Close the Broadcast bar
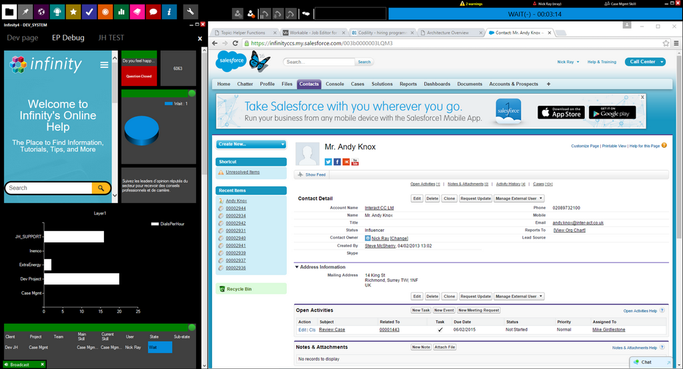This screenshot has height=369, width=683. point(42,364)
